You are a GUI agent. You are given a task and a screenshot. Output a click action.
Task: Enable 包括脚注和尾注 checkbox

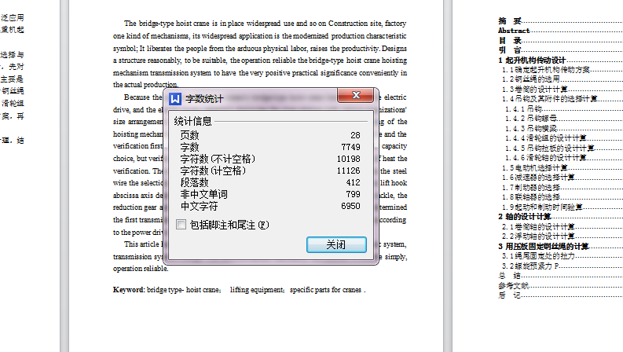click(181, 225)
